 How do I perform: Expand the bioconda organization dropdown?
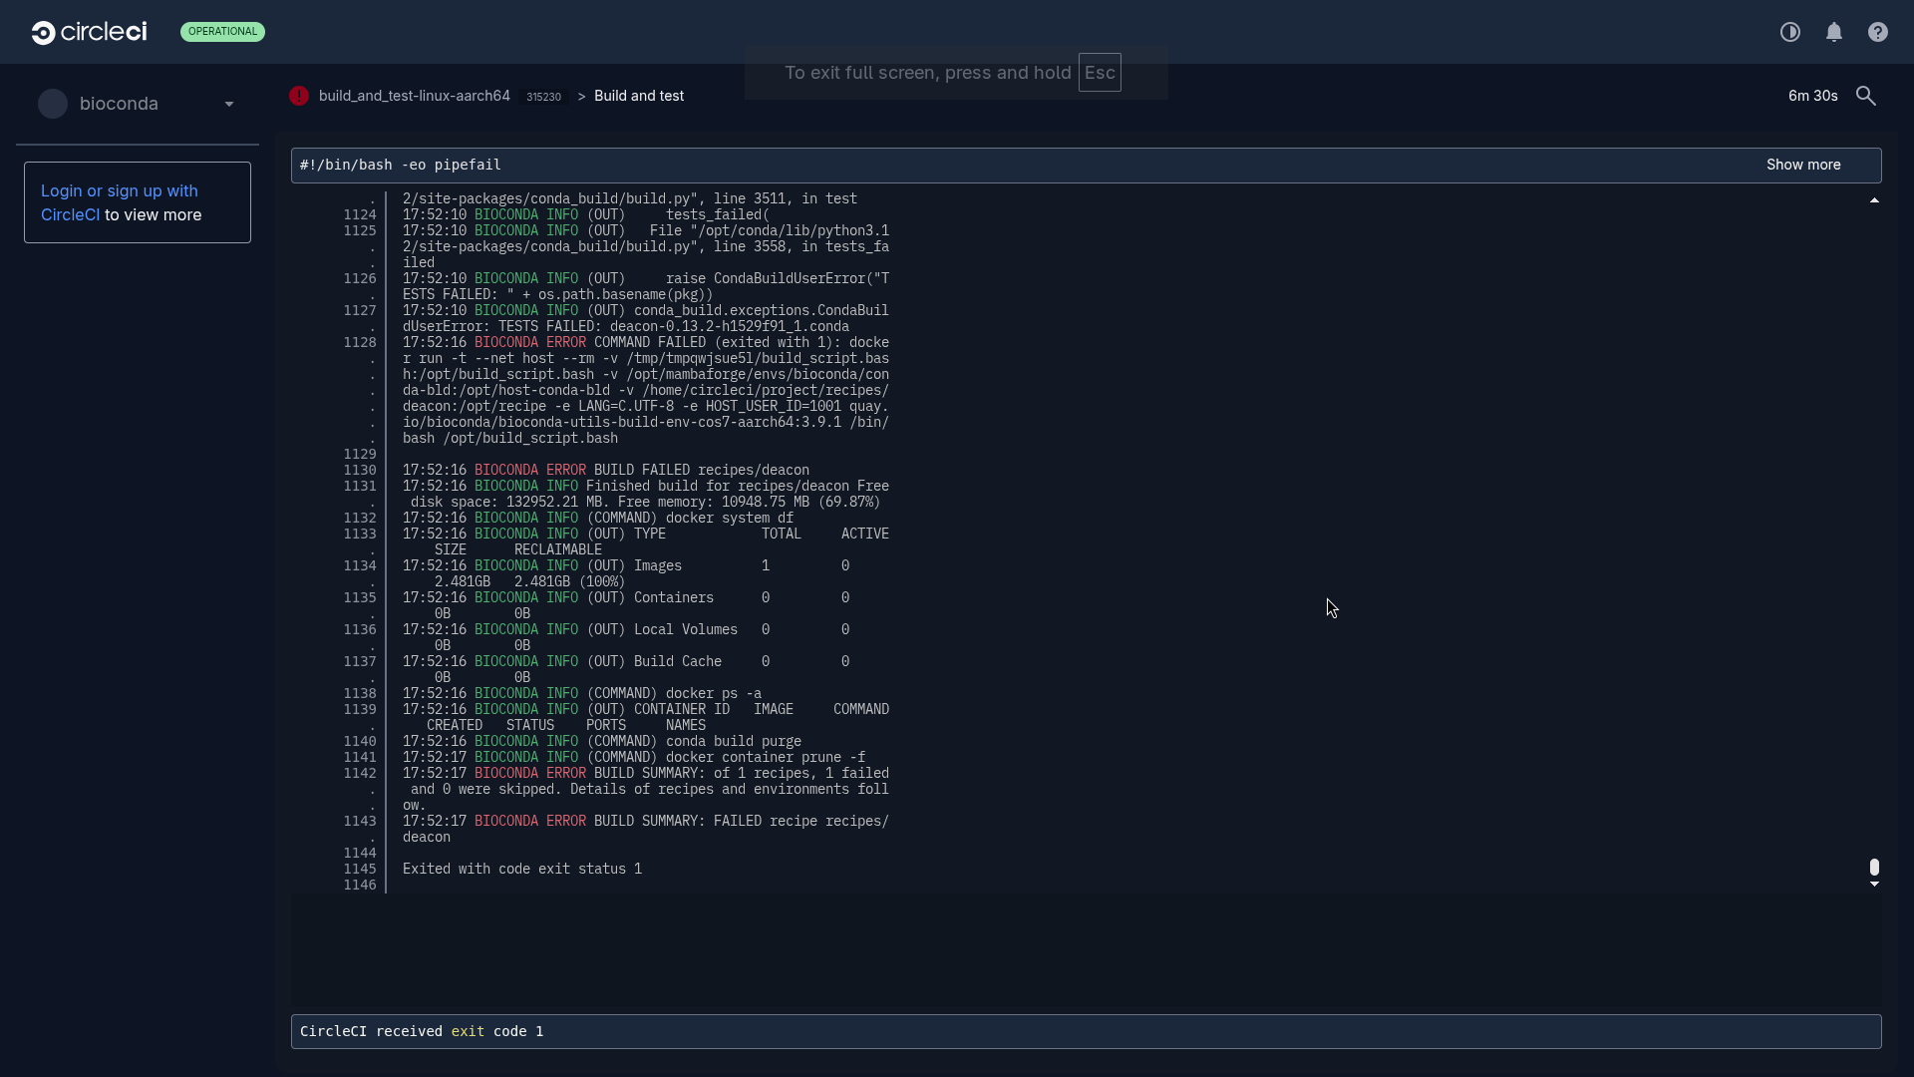(x=229, y=104)
